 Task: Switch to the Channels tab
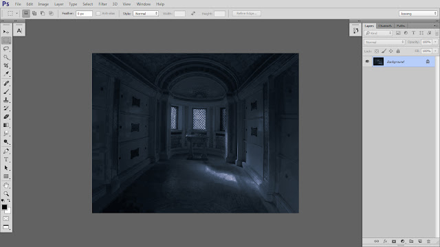coord(385,26)
